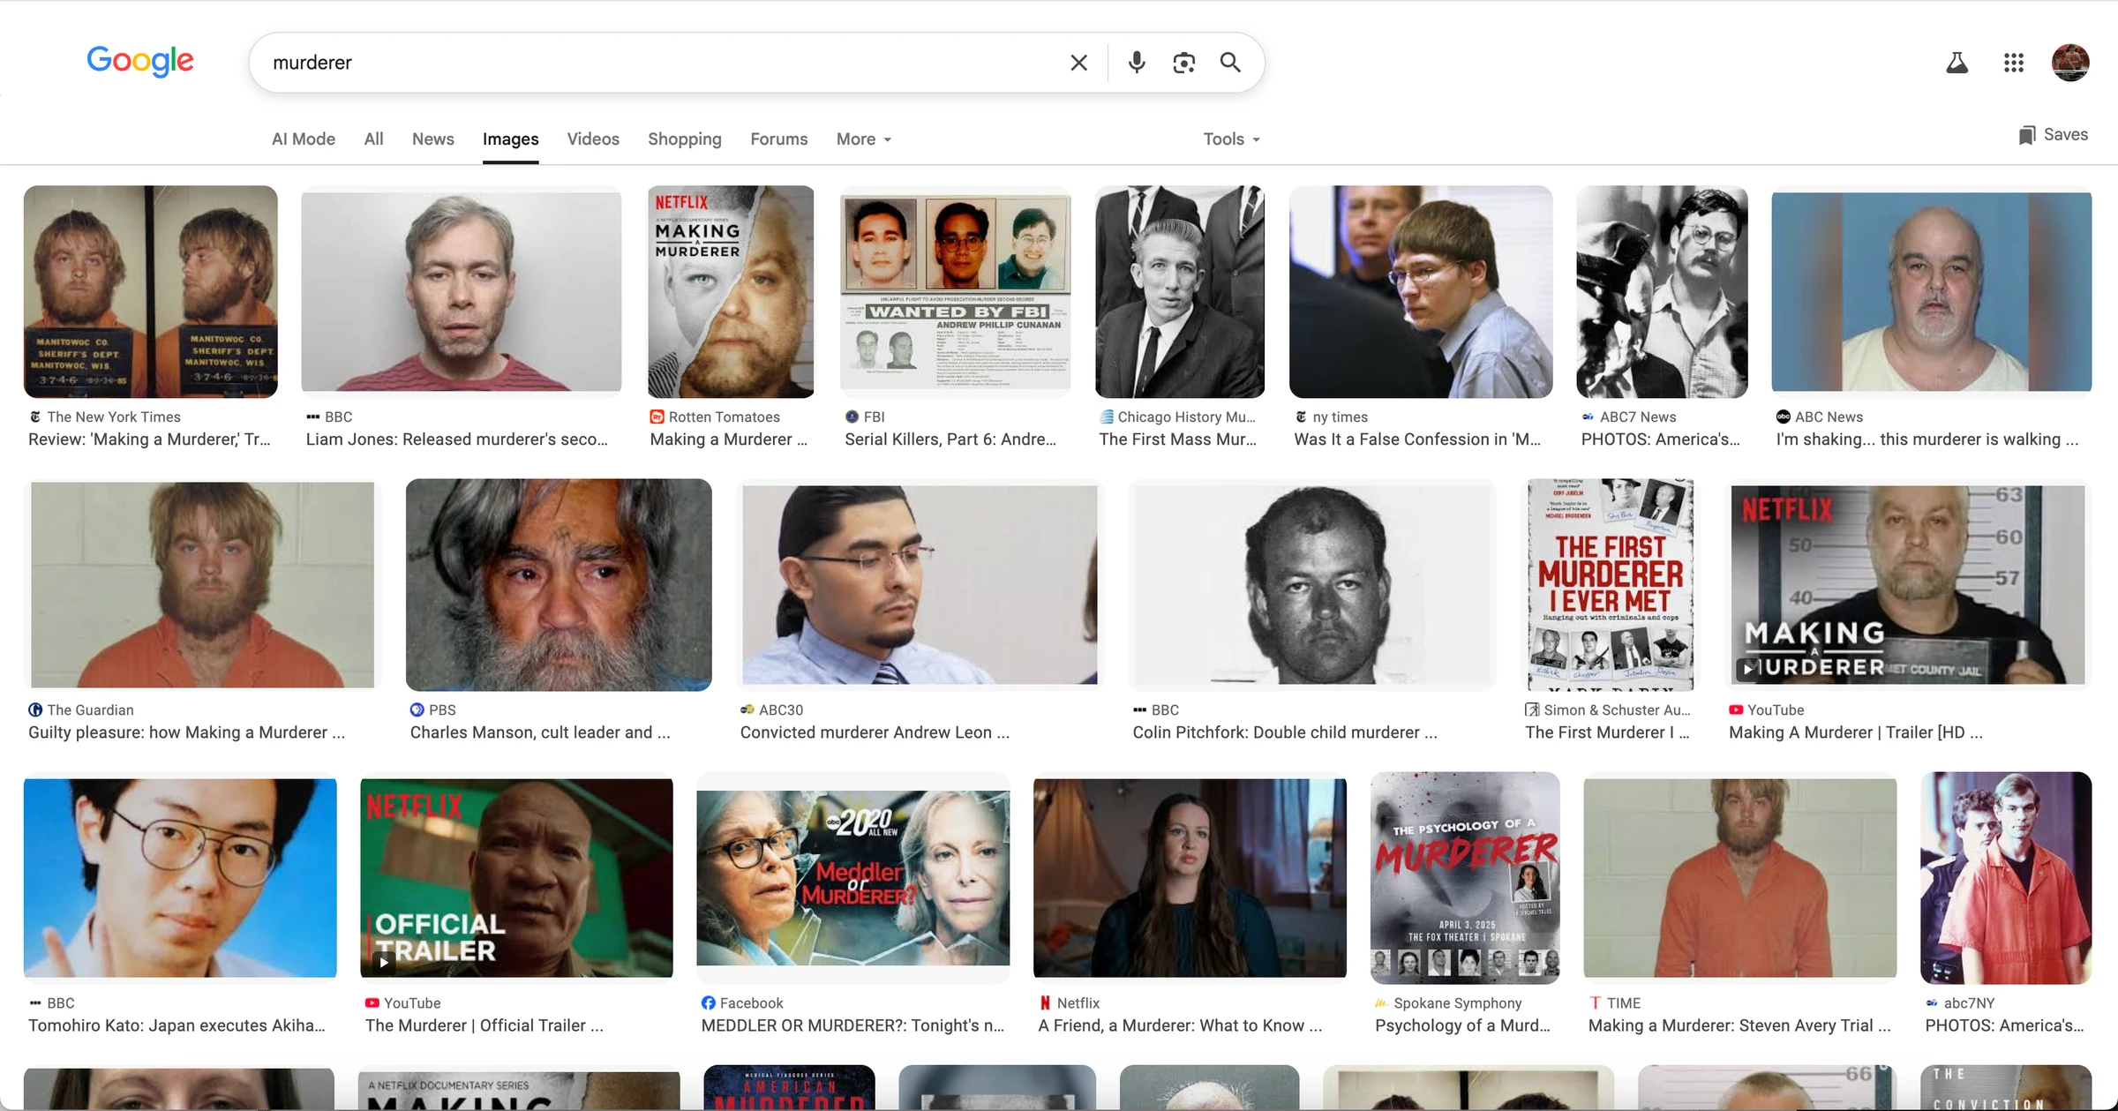The image size is (2118, 1111).
Task: Open the Psychology of a Murderer poster thumbnail
Action: [x=1465, y=878]
